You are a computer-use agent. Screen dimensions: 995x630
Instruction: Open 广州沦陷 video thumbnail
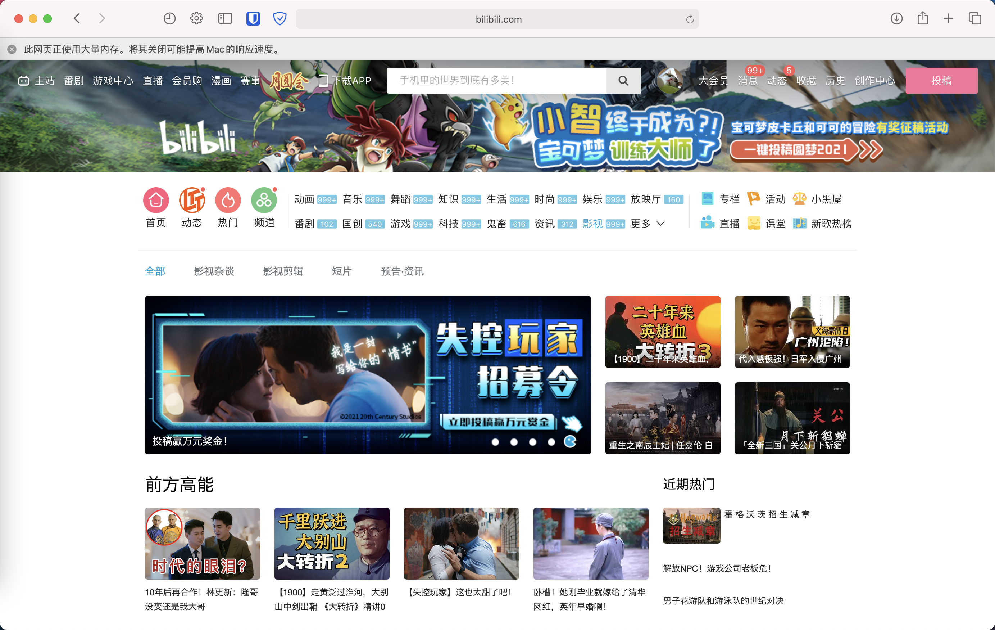tap(792, 332)
